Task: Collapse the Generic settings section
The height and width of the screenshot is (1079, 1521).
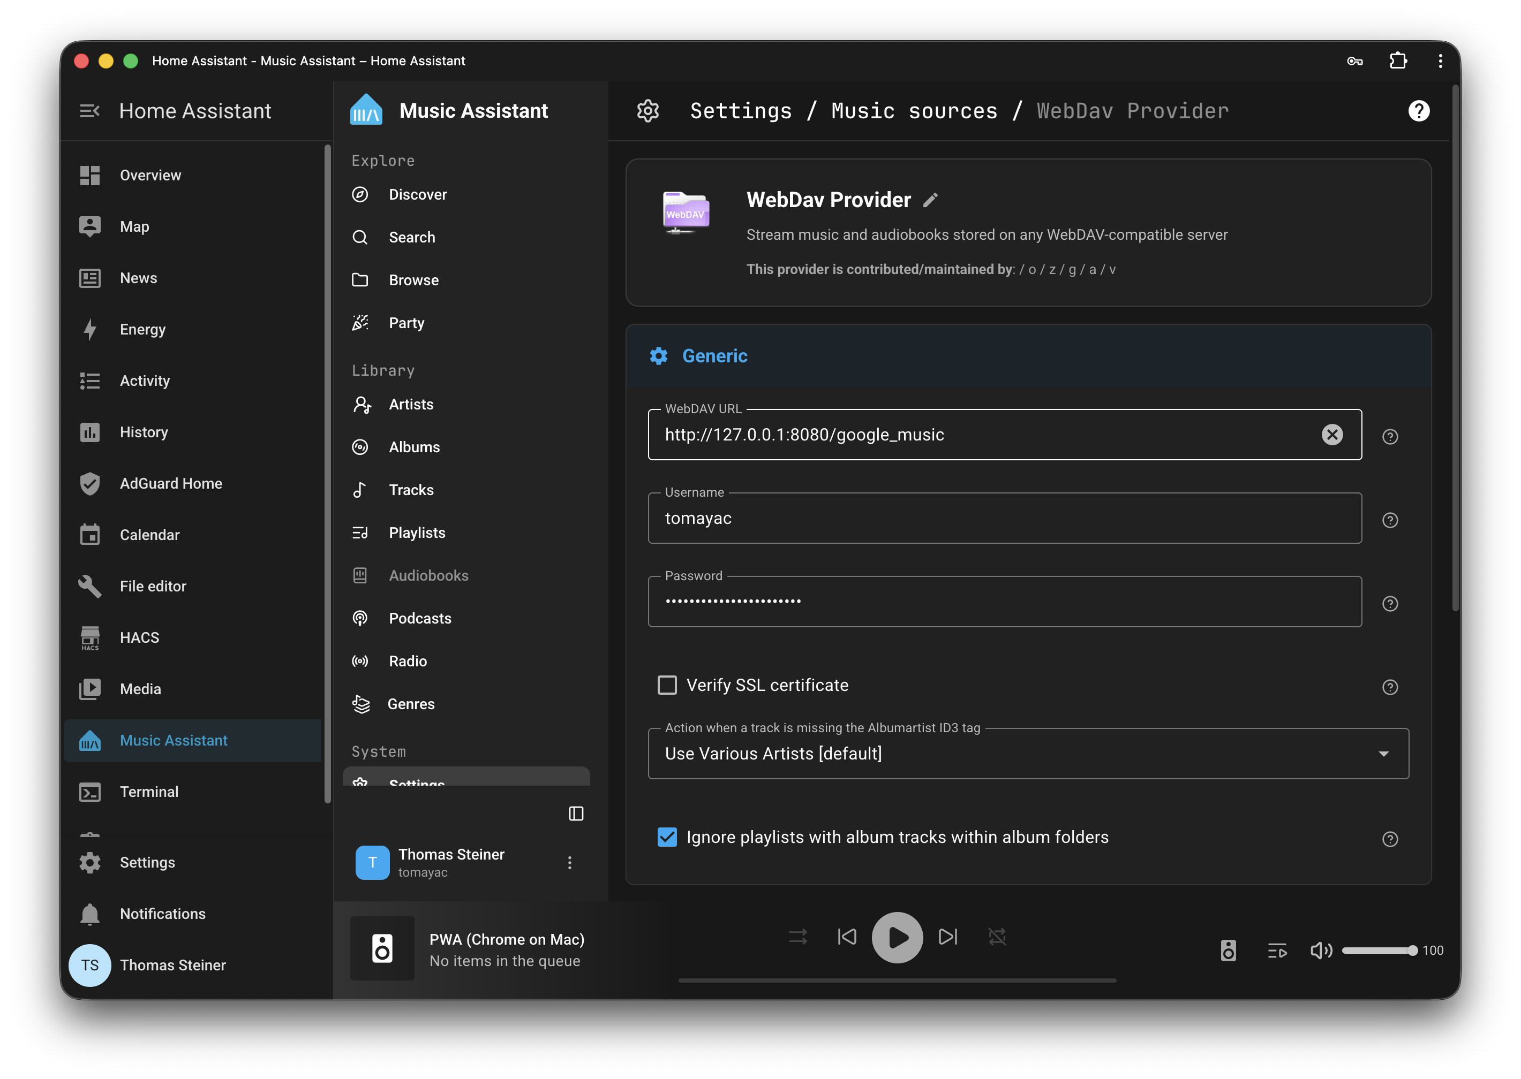Action: click(1028, 356)
